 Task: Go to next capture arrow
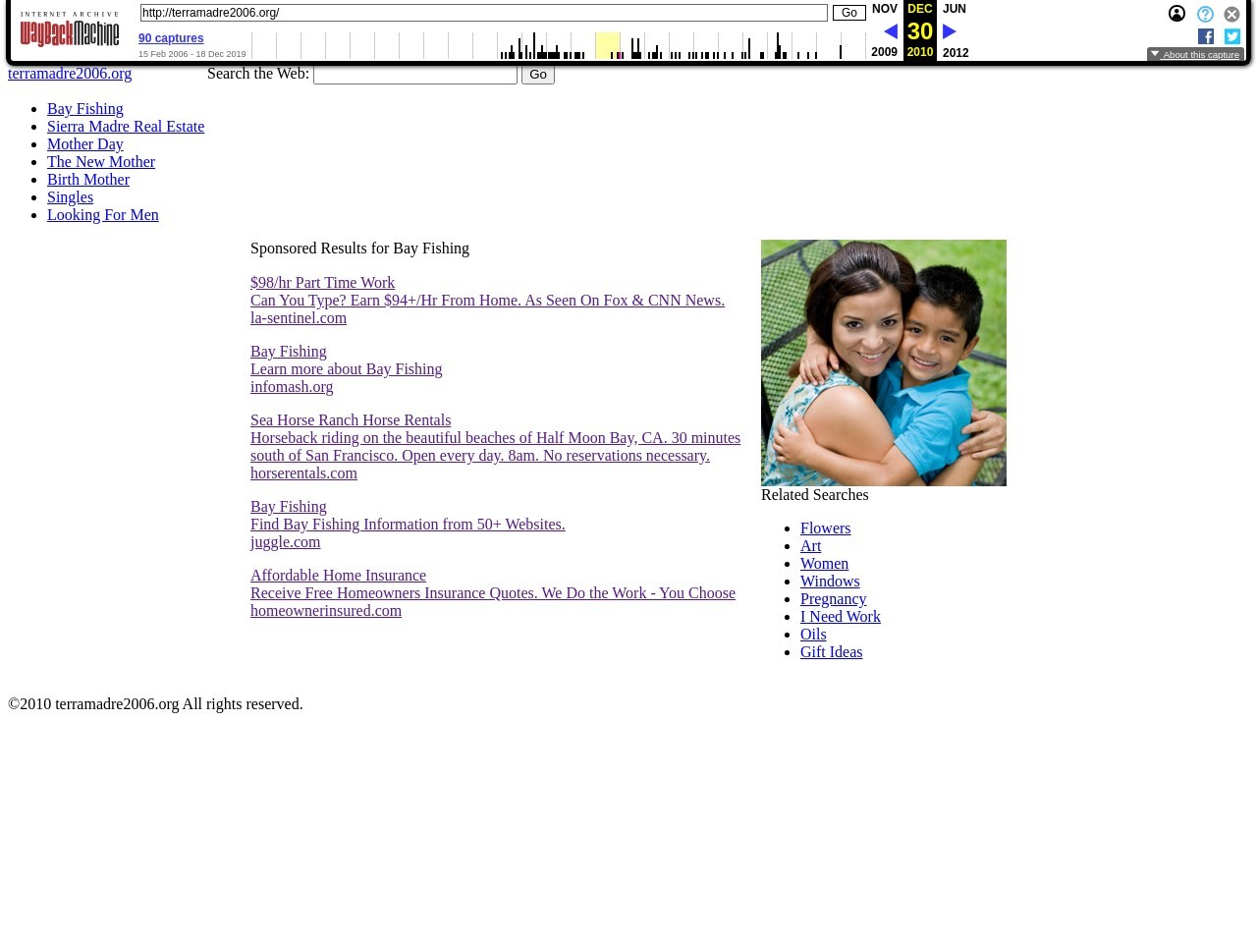949,31
